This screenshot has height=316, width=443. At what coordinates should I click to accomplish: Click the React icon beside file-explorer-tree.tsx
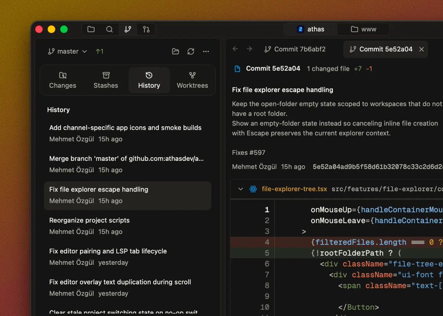coord(253,189)
